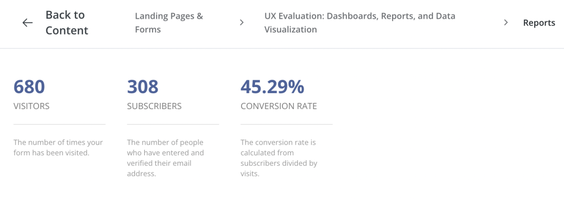Open the Landing Pages & Forms breadcrumb

tap(169, 23)
